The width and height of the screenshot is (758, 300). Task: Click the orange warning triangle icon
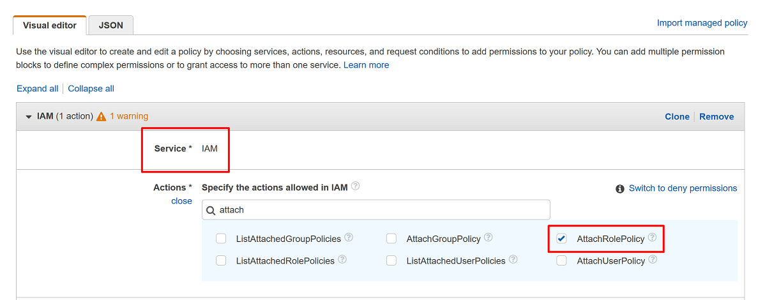pyautogui.click(x=101, y=116)
